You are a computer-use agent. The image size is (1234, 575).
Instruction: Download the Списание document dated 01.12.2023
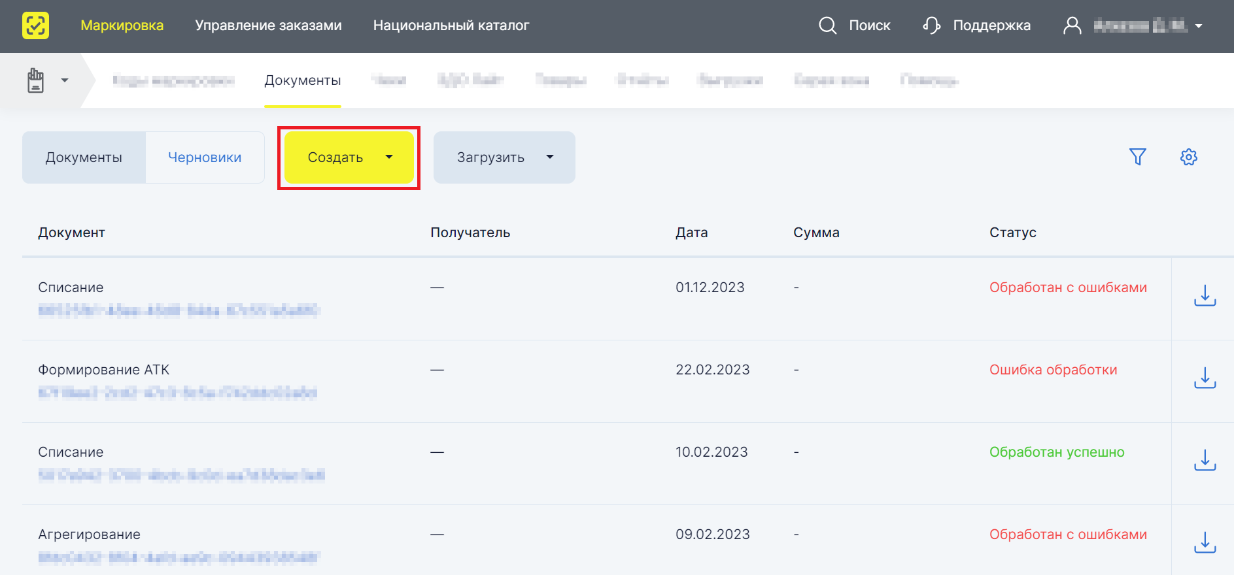pos(1205,295)
